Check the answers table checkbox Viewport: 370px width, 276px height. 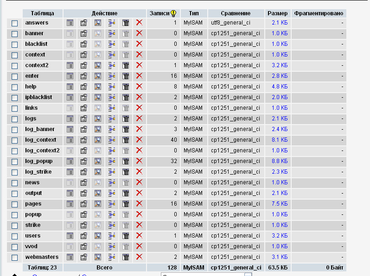point(15,23)
